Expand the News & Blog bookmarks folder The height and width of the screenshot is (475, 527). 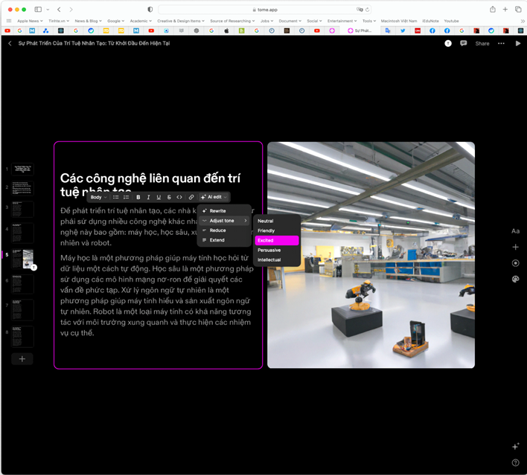pos(88,21)
